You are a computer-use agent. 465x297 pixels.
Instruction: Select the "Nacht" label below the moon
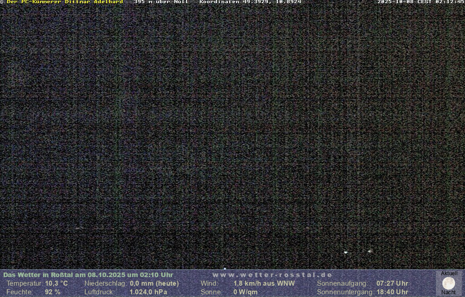tap(449, 292)
